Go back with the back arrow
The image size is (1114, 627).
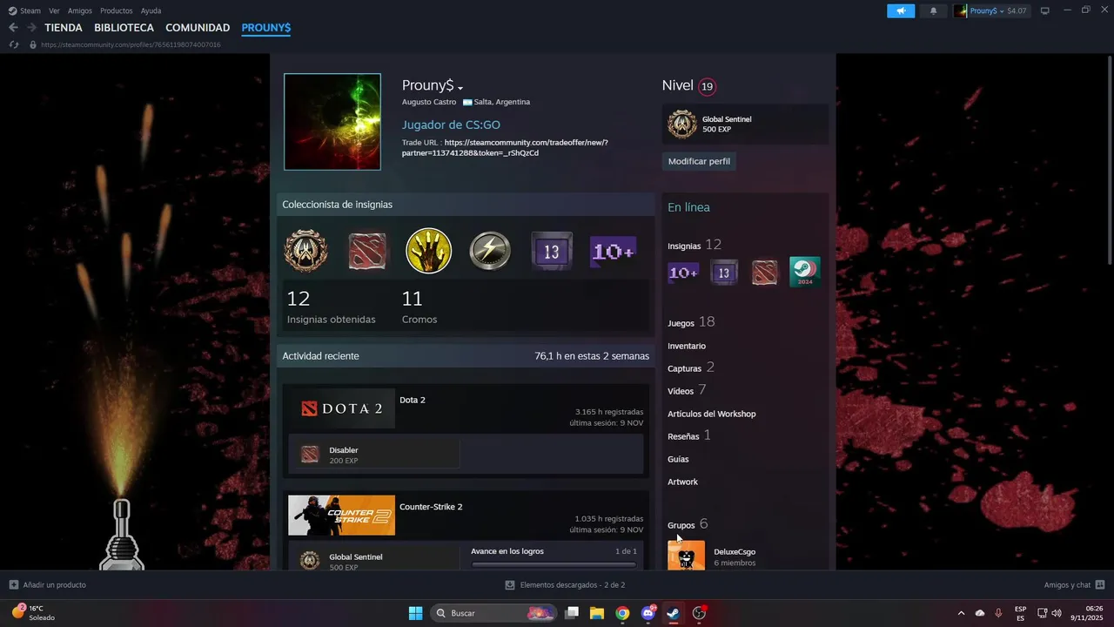(13, 28)
